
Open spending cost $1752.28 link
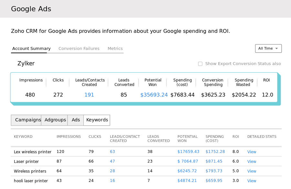click(215, 152)
